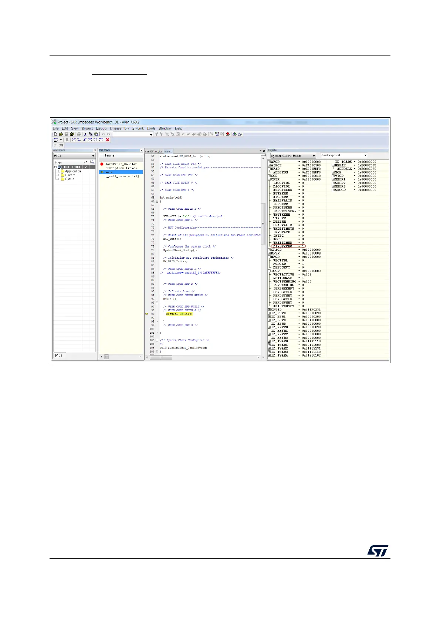440x623 pixels.
Task: Click the Toggle Breakpoint red dot toolbar icon
Action: tap(227, 134)
